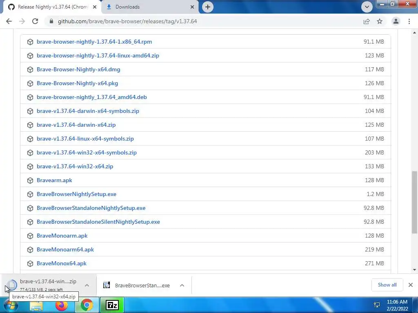This screenshot has width=418, height=313.
Task: Click the Chrome taskbar icon
Action: (x=87, y=305)
